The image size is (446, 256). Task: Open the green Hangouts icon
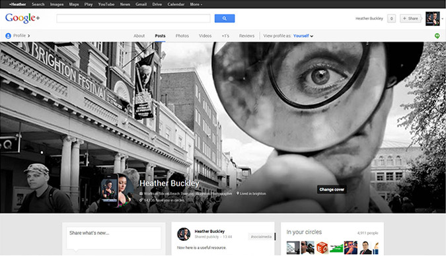click(x=437, y=36)
